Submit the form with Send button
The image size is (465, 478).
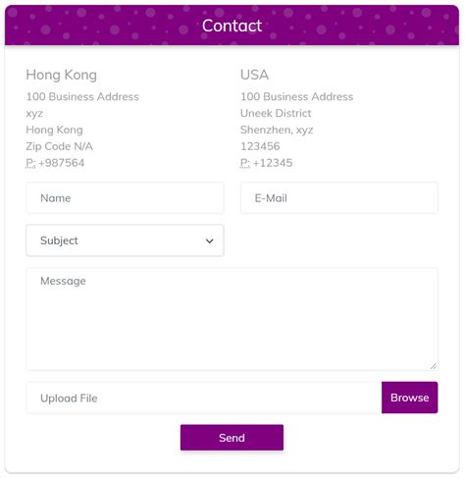point(232,438)
